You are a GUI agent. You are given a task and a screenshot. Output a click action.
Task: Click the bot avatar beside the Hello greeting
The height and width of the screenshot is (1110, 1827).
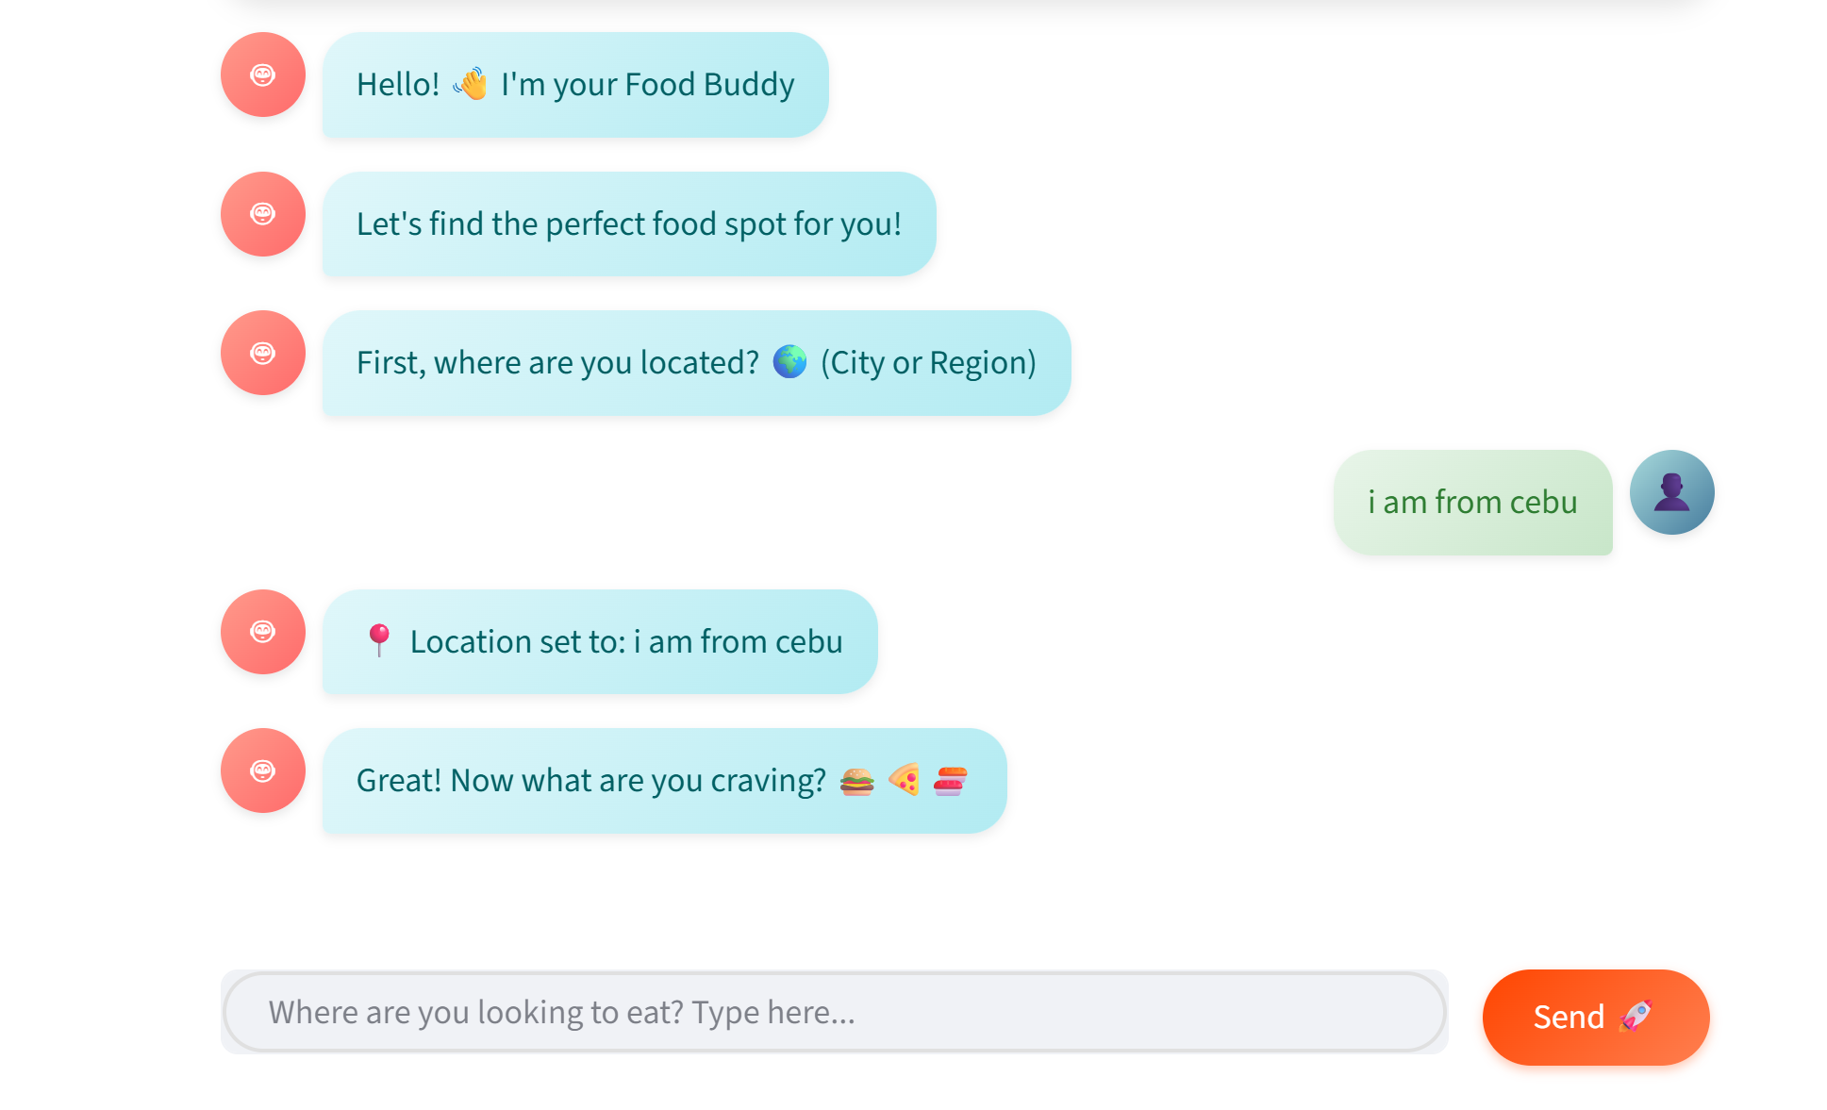[x=262, y=75]
